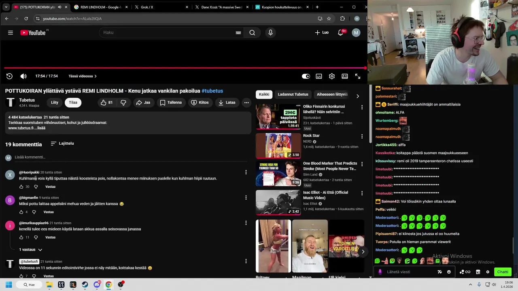Show next Shorts with the arrow

point(363,252)
